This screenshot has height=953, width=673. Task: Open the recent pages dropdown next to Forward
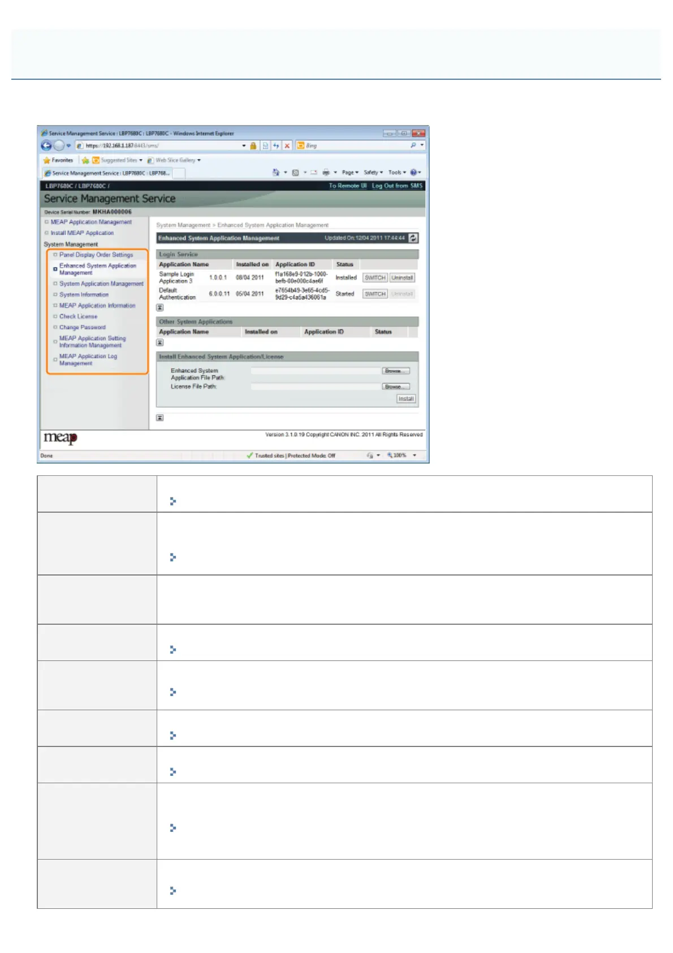[x=68, y=146]
